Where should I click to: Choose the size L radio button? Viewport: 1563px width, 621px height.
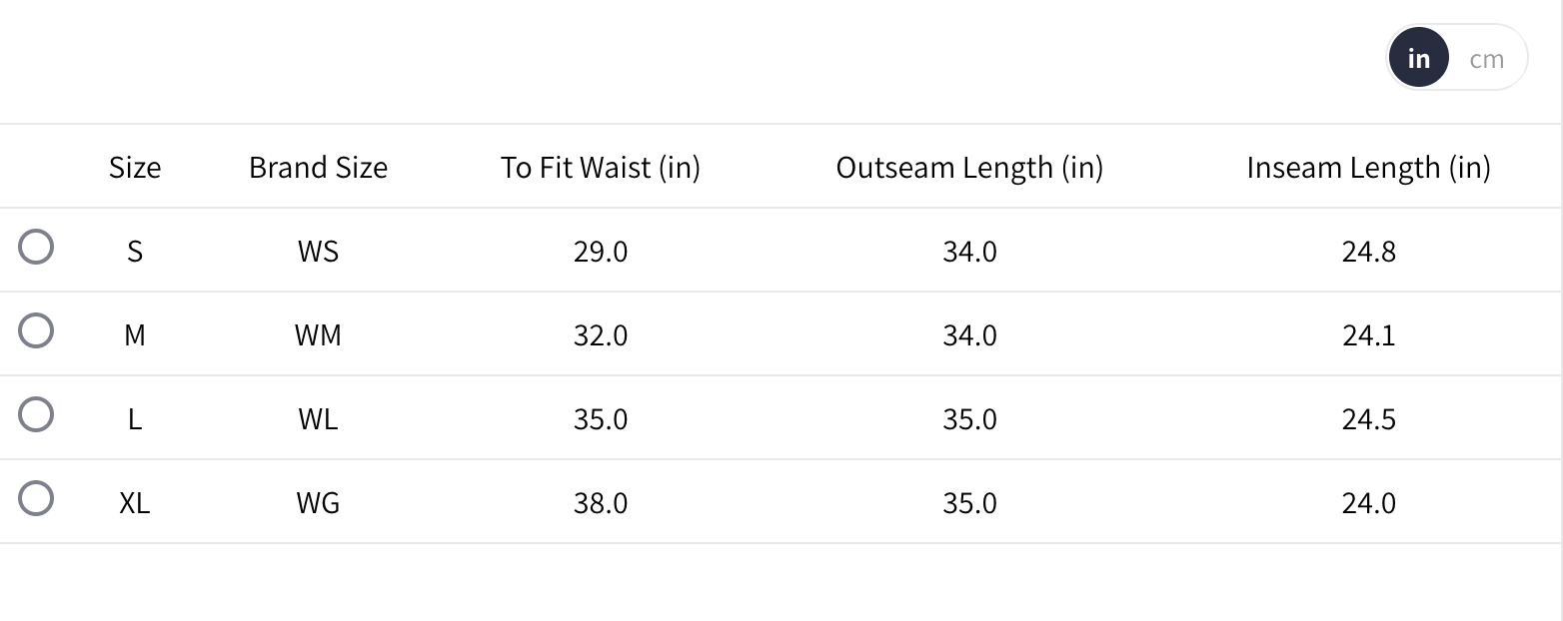pos(36,415)
